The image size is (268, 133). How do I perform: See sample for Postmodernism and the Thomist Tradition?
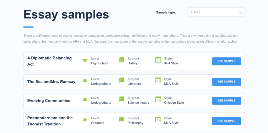coord(226,121)
